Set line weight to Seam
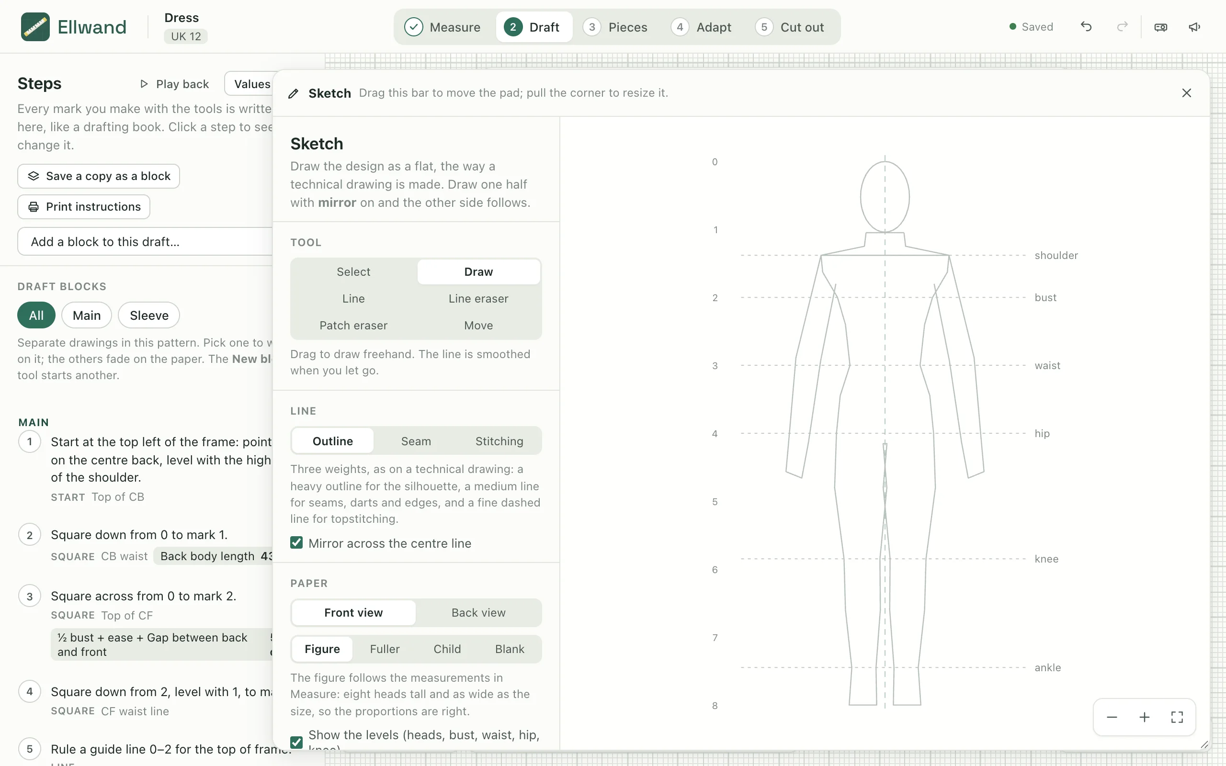1226x766 pixels. tap(416, 441)
